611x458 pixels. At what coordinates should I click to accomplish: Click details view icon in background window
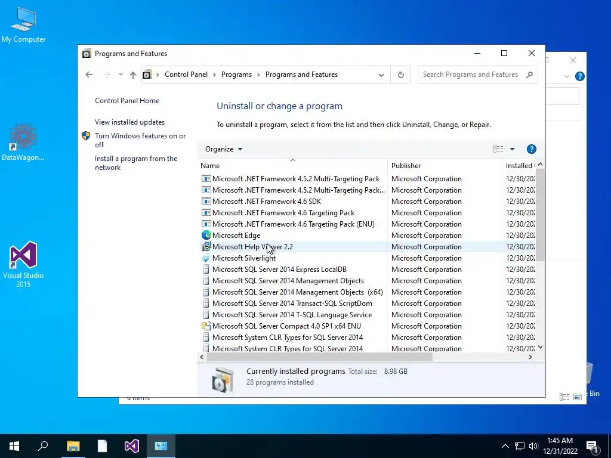pyautogui.click(x=564, y=397)
